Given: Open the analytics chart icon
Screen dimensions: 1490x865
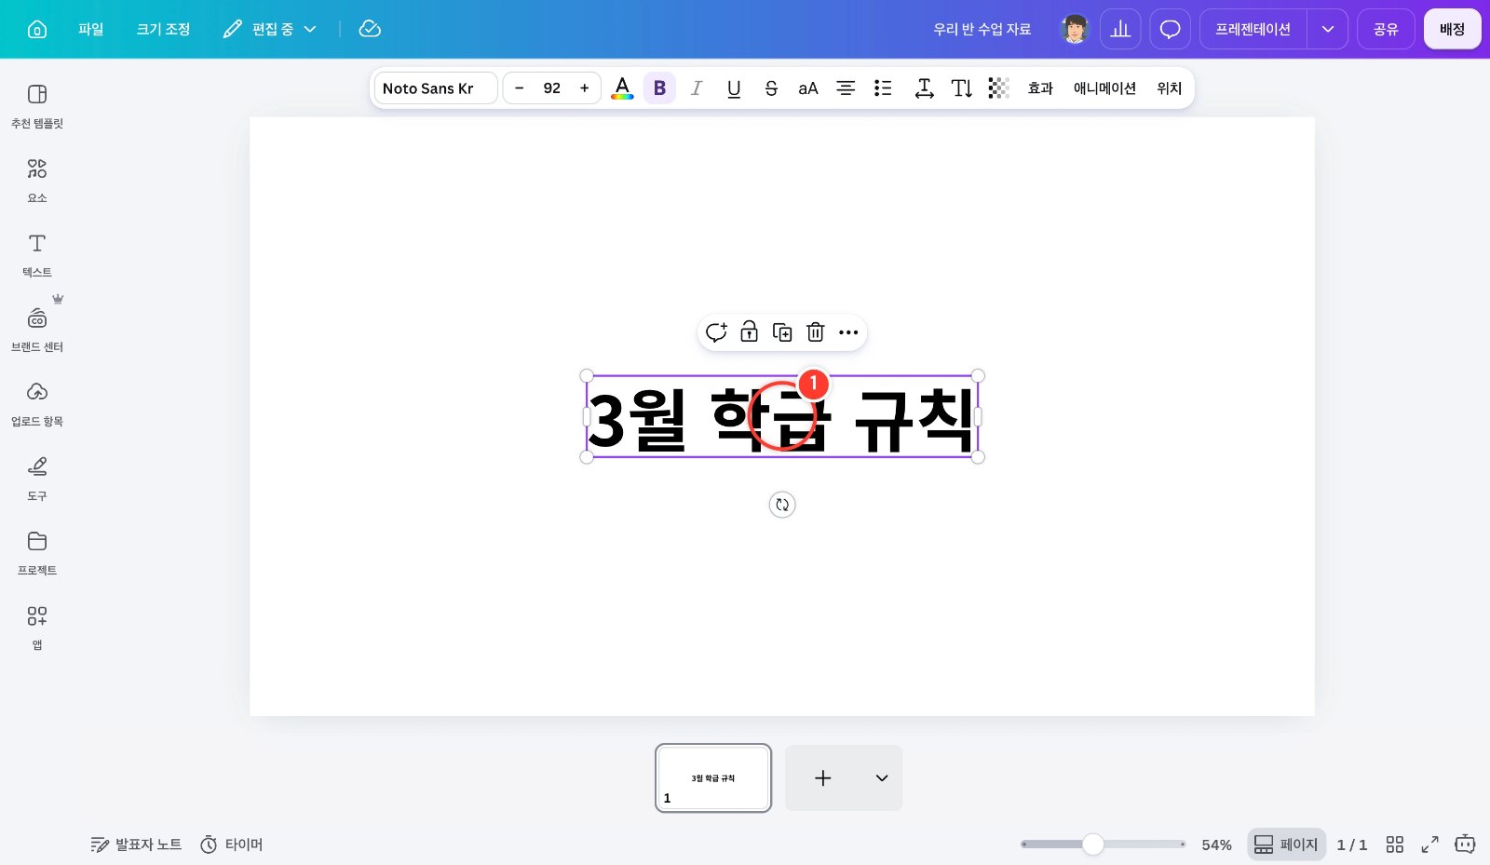Looking at the screenshot, I should click(1120, 29).
